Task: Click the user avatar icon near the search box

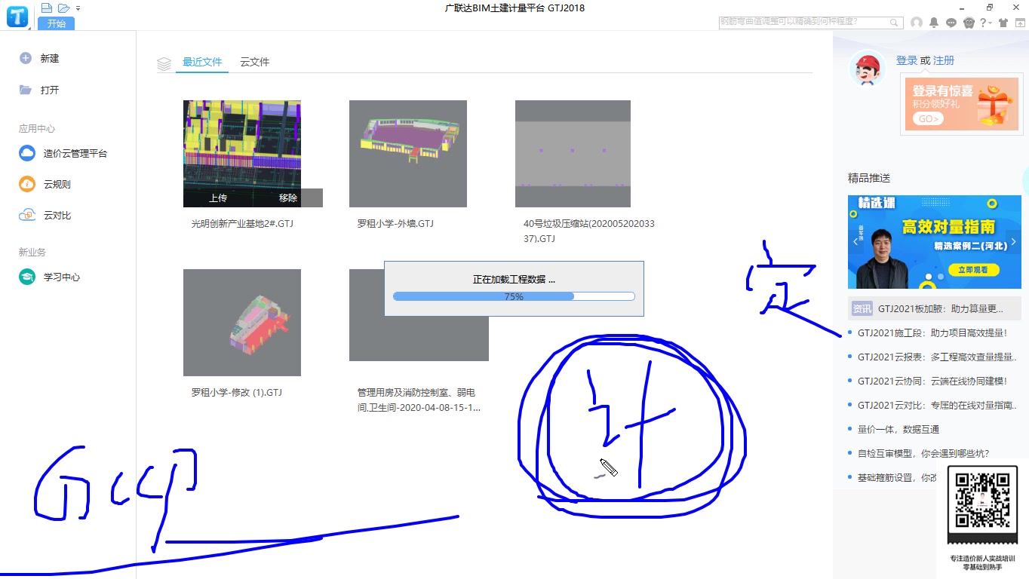Action: pyautogui.click(x=917, y=23)
